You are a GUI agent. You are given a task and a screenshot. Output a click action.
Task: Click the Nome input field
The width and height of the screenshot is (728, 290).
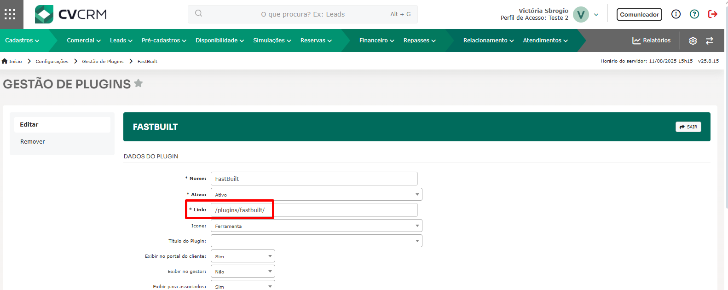pos(314,179)
